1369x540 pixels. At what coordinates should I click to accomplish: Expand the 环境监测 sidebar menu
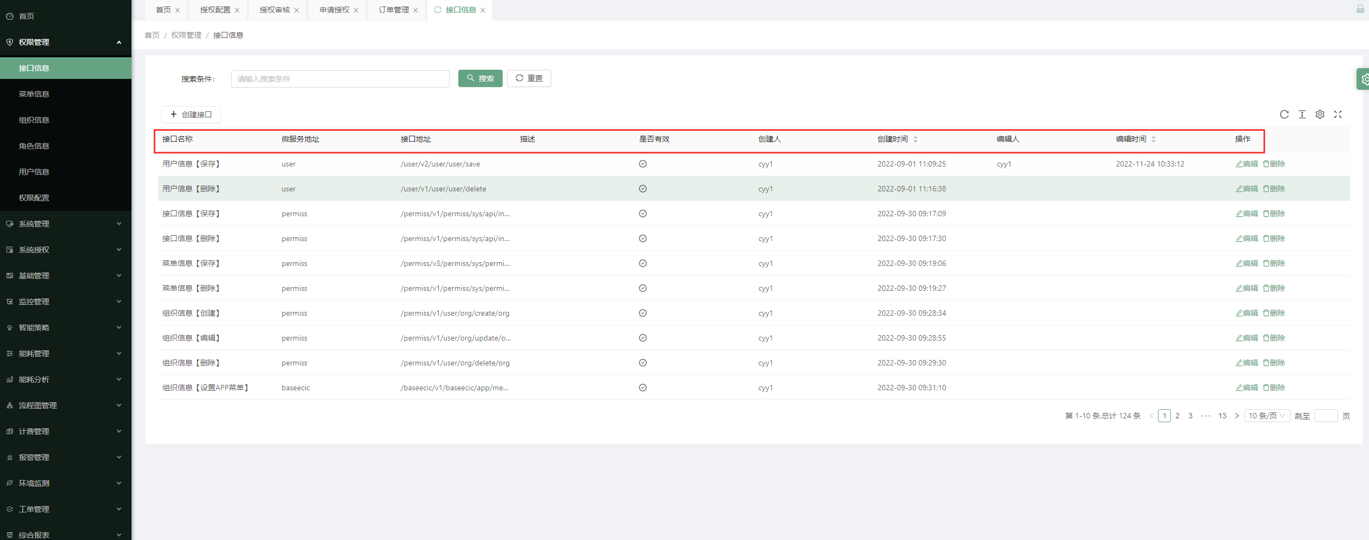(65, 483)
